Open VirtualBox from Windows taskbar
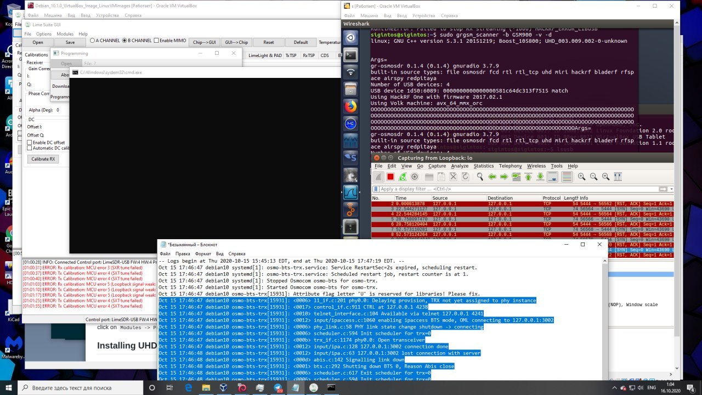This screenshot has height=395, width=702. (x=224, y=387)
